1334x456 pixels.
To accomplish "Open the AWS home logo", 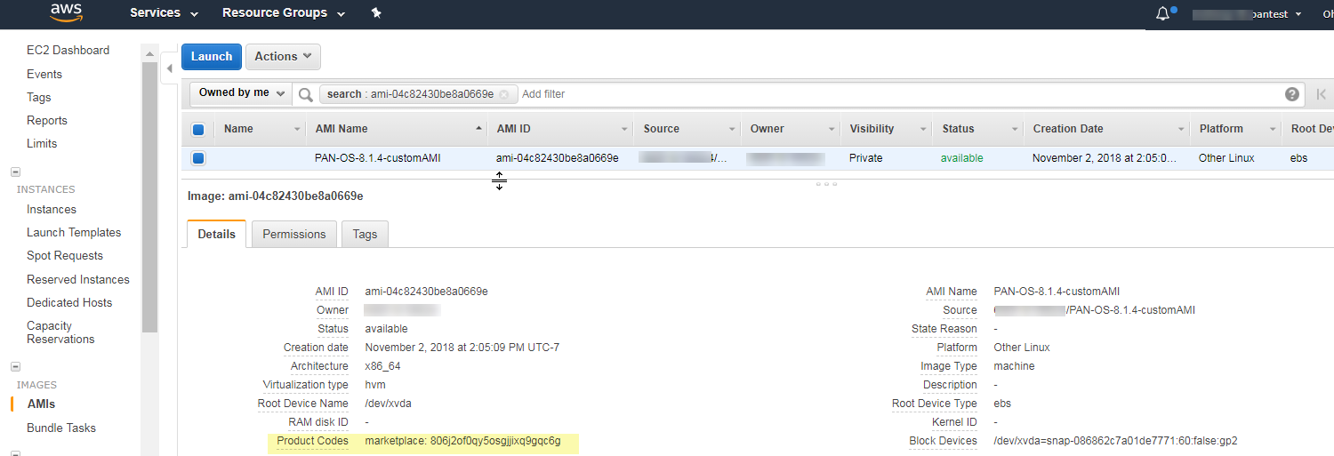I will [66, 13].
